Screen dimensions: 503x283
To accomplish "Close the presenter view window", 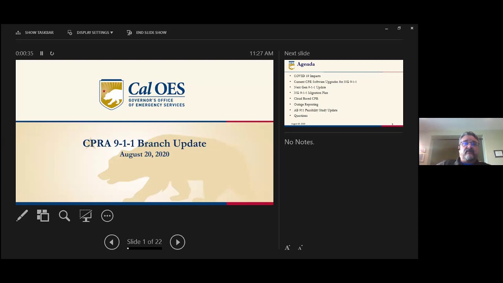I will [412, 28].
